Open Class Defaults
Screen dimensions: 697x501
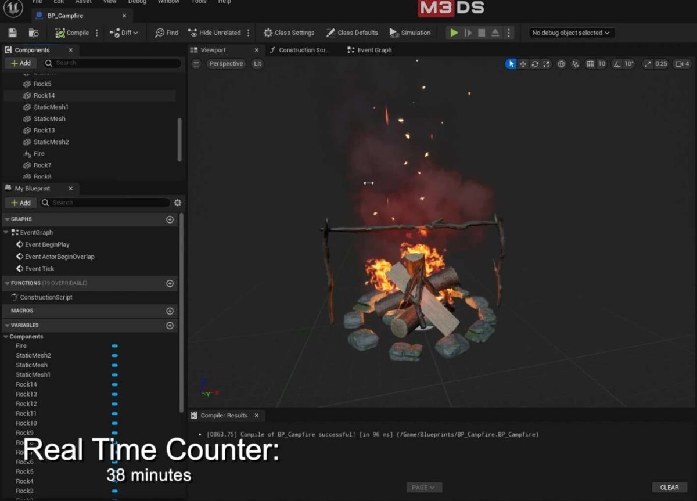[352, 33]
